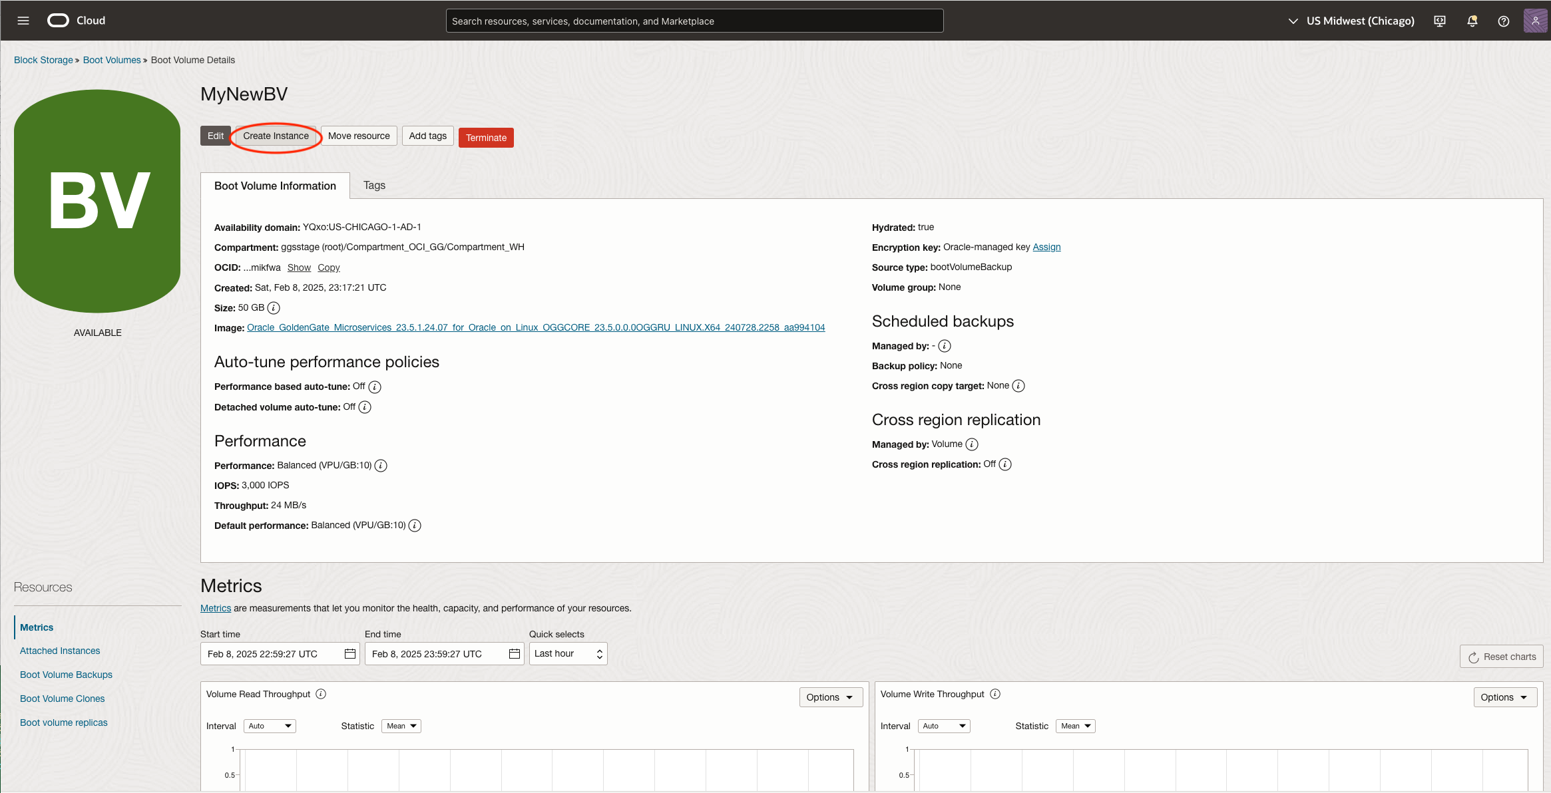Open the help question mark icon
The height and width of the screenshot is (793, 1551).
pyautogui.click(x=1503, y=21)
